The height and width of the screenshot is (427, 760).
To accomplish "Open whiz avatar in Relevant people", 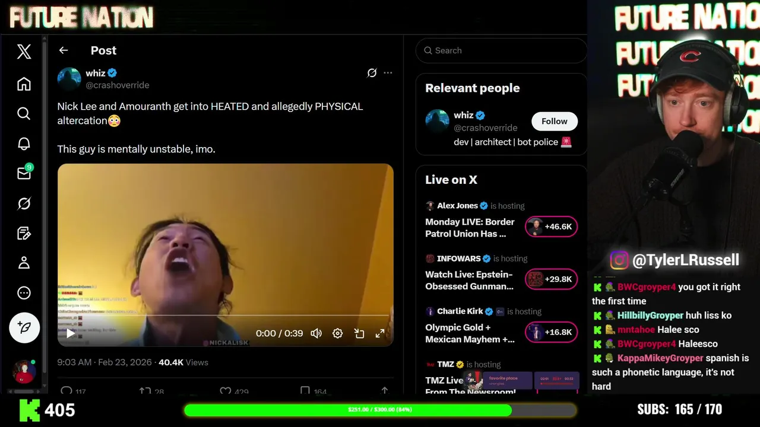I will (437, 121).
